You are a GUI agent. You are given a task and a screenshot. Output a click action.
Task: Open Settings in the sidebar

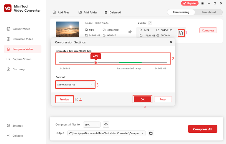pos(15,126)
